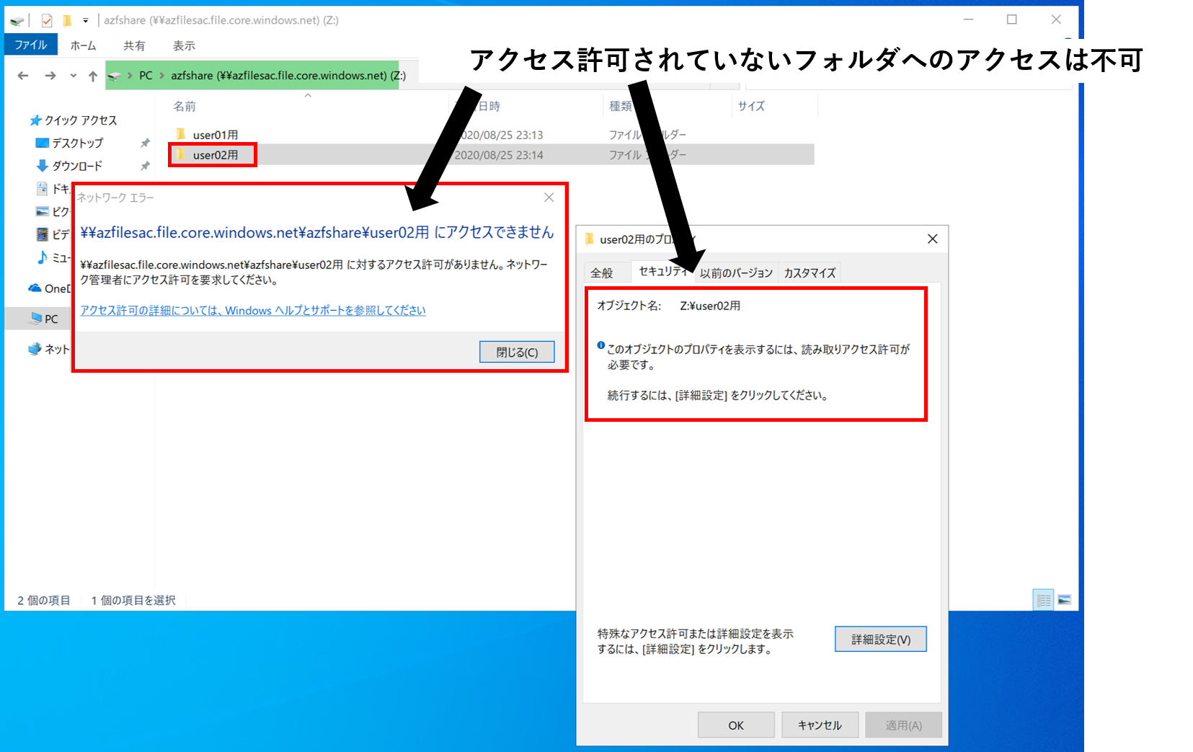Click the drive icon in Explorer title bar
The height and width of the screenshot is (752, 1193).
[x=17, y=21]
